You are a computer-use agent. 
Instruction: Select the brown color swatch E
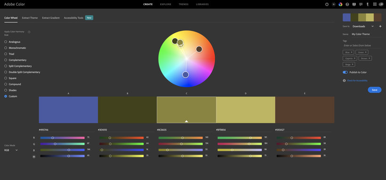coord(305,110)
